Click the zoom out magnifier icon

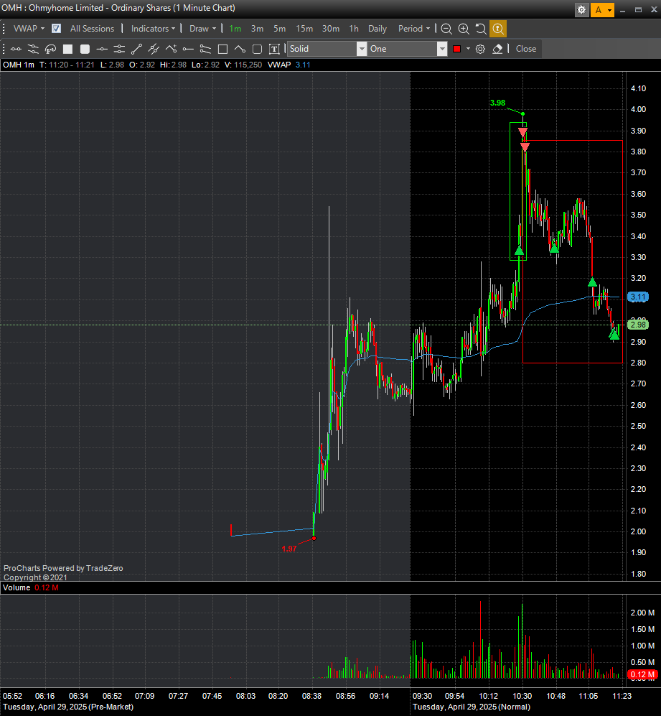[x=446, y=29]
